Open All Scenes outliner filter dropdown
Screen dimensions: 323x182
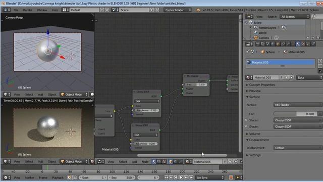tap(295, 17)
